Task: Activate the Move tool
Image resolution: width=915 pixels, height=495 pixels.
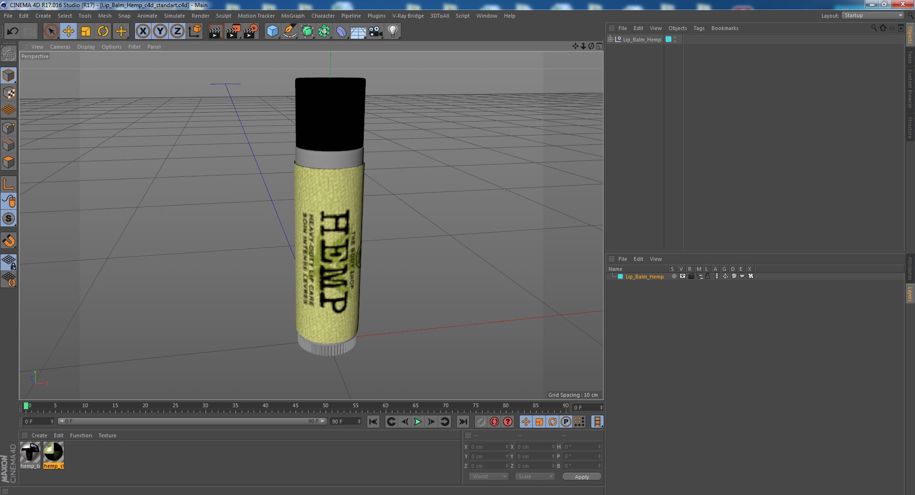Action: (68, 31)
